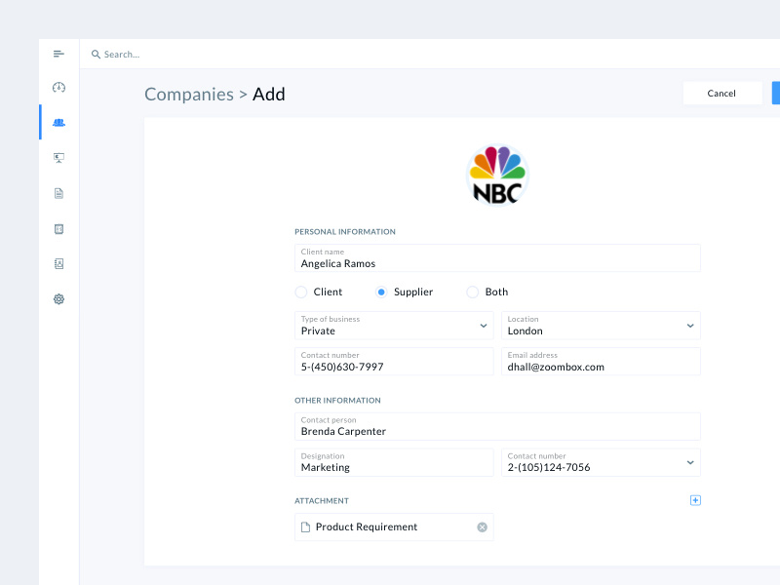Image resolution: width=780 pixels, height=585 pixels.
Task: Click the collapse sidebar hamburger icon
Action: 58,53
